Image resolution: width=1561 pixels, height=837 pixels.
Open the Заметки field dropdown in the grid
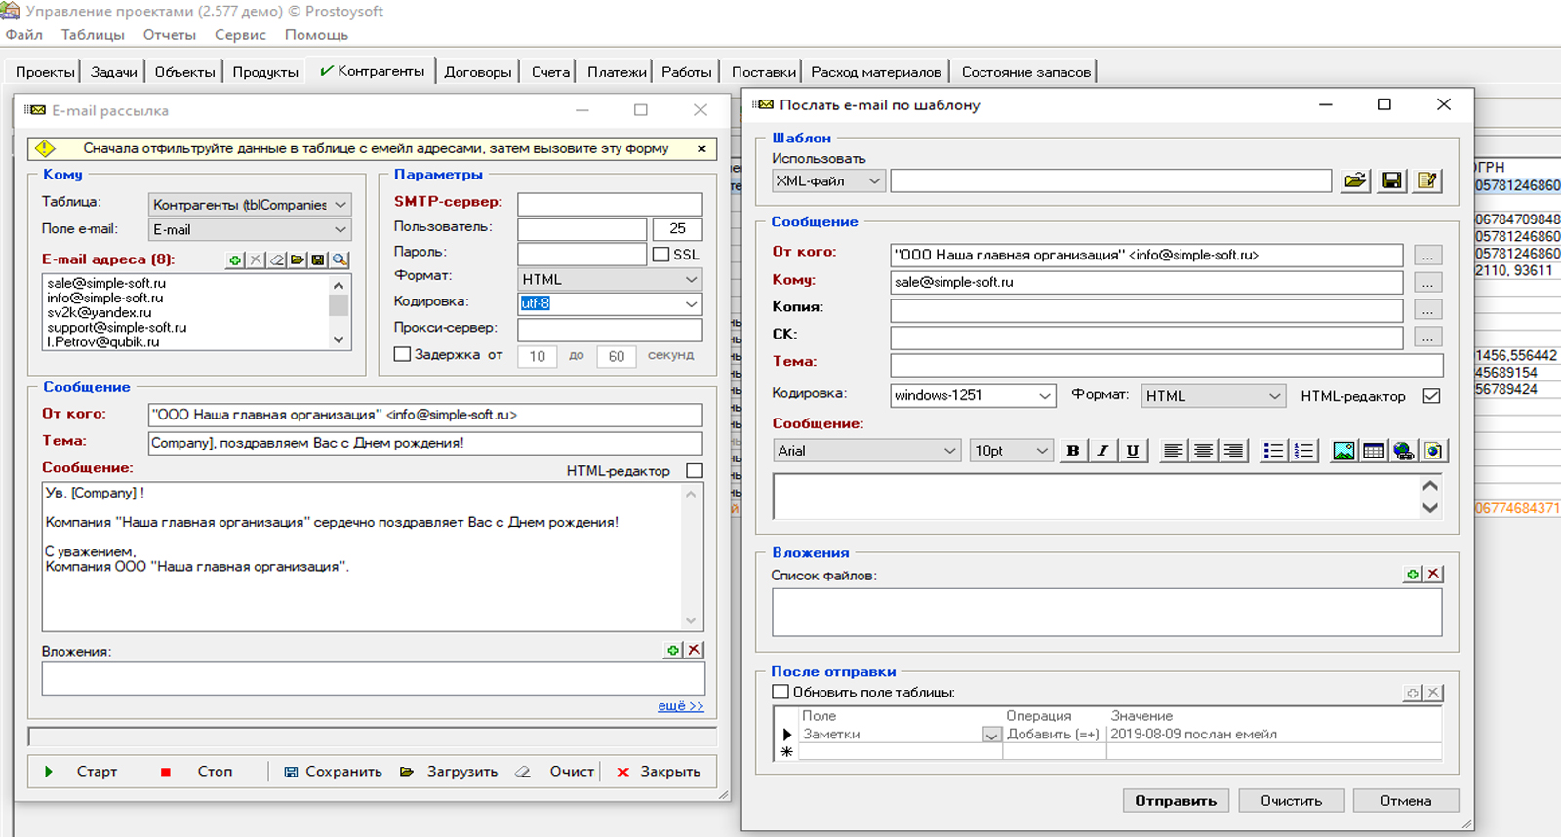[991, 735]
